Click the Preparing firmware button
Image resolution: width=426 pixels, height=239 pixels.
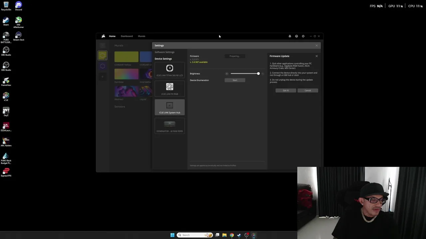pyautogui.click(x=235, y=56)
